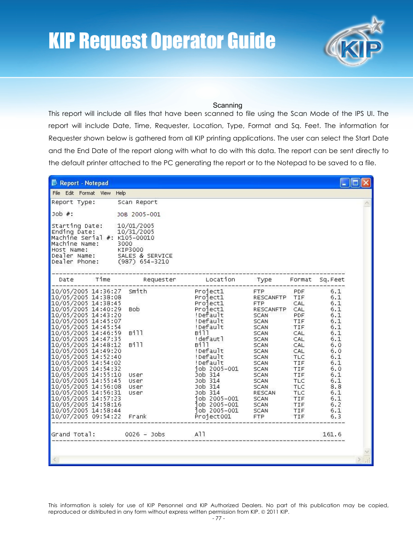The width and height of the screenshot is (413, 534).
Task: Click the 'Time' column header
Action: coord(103,280)
